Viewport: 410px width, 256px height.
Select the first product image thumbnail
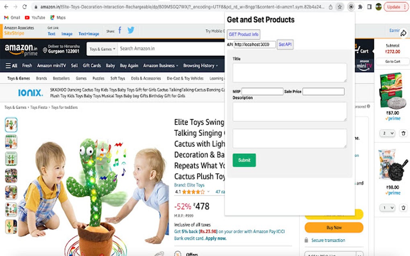tap(11, 125)
